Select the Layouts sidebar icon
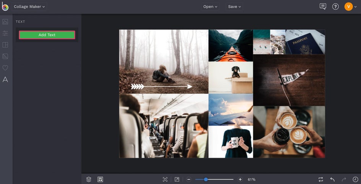The height and width of the screenshot is (184, 361). coord(5,45)
